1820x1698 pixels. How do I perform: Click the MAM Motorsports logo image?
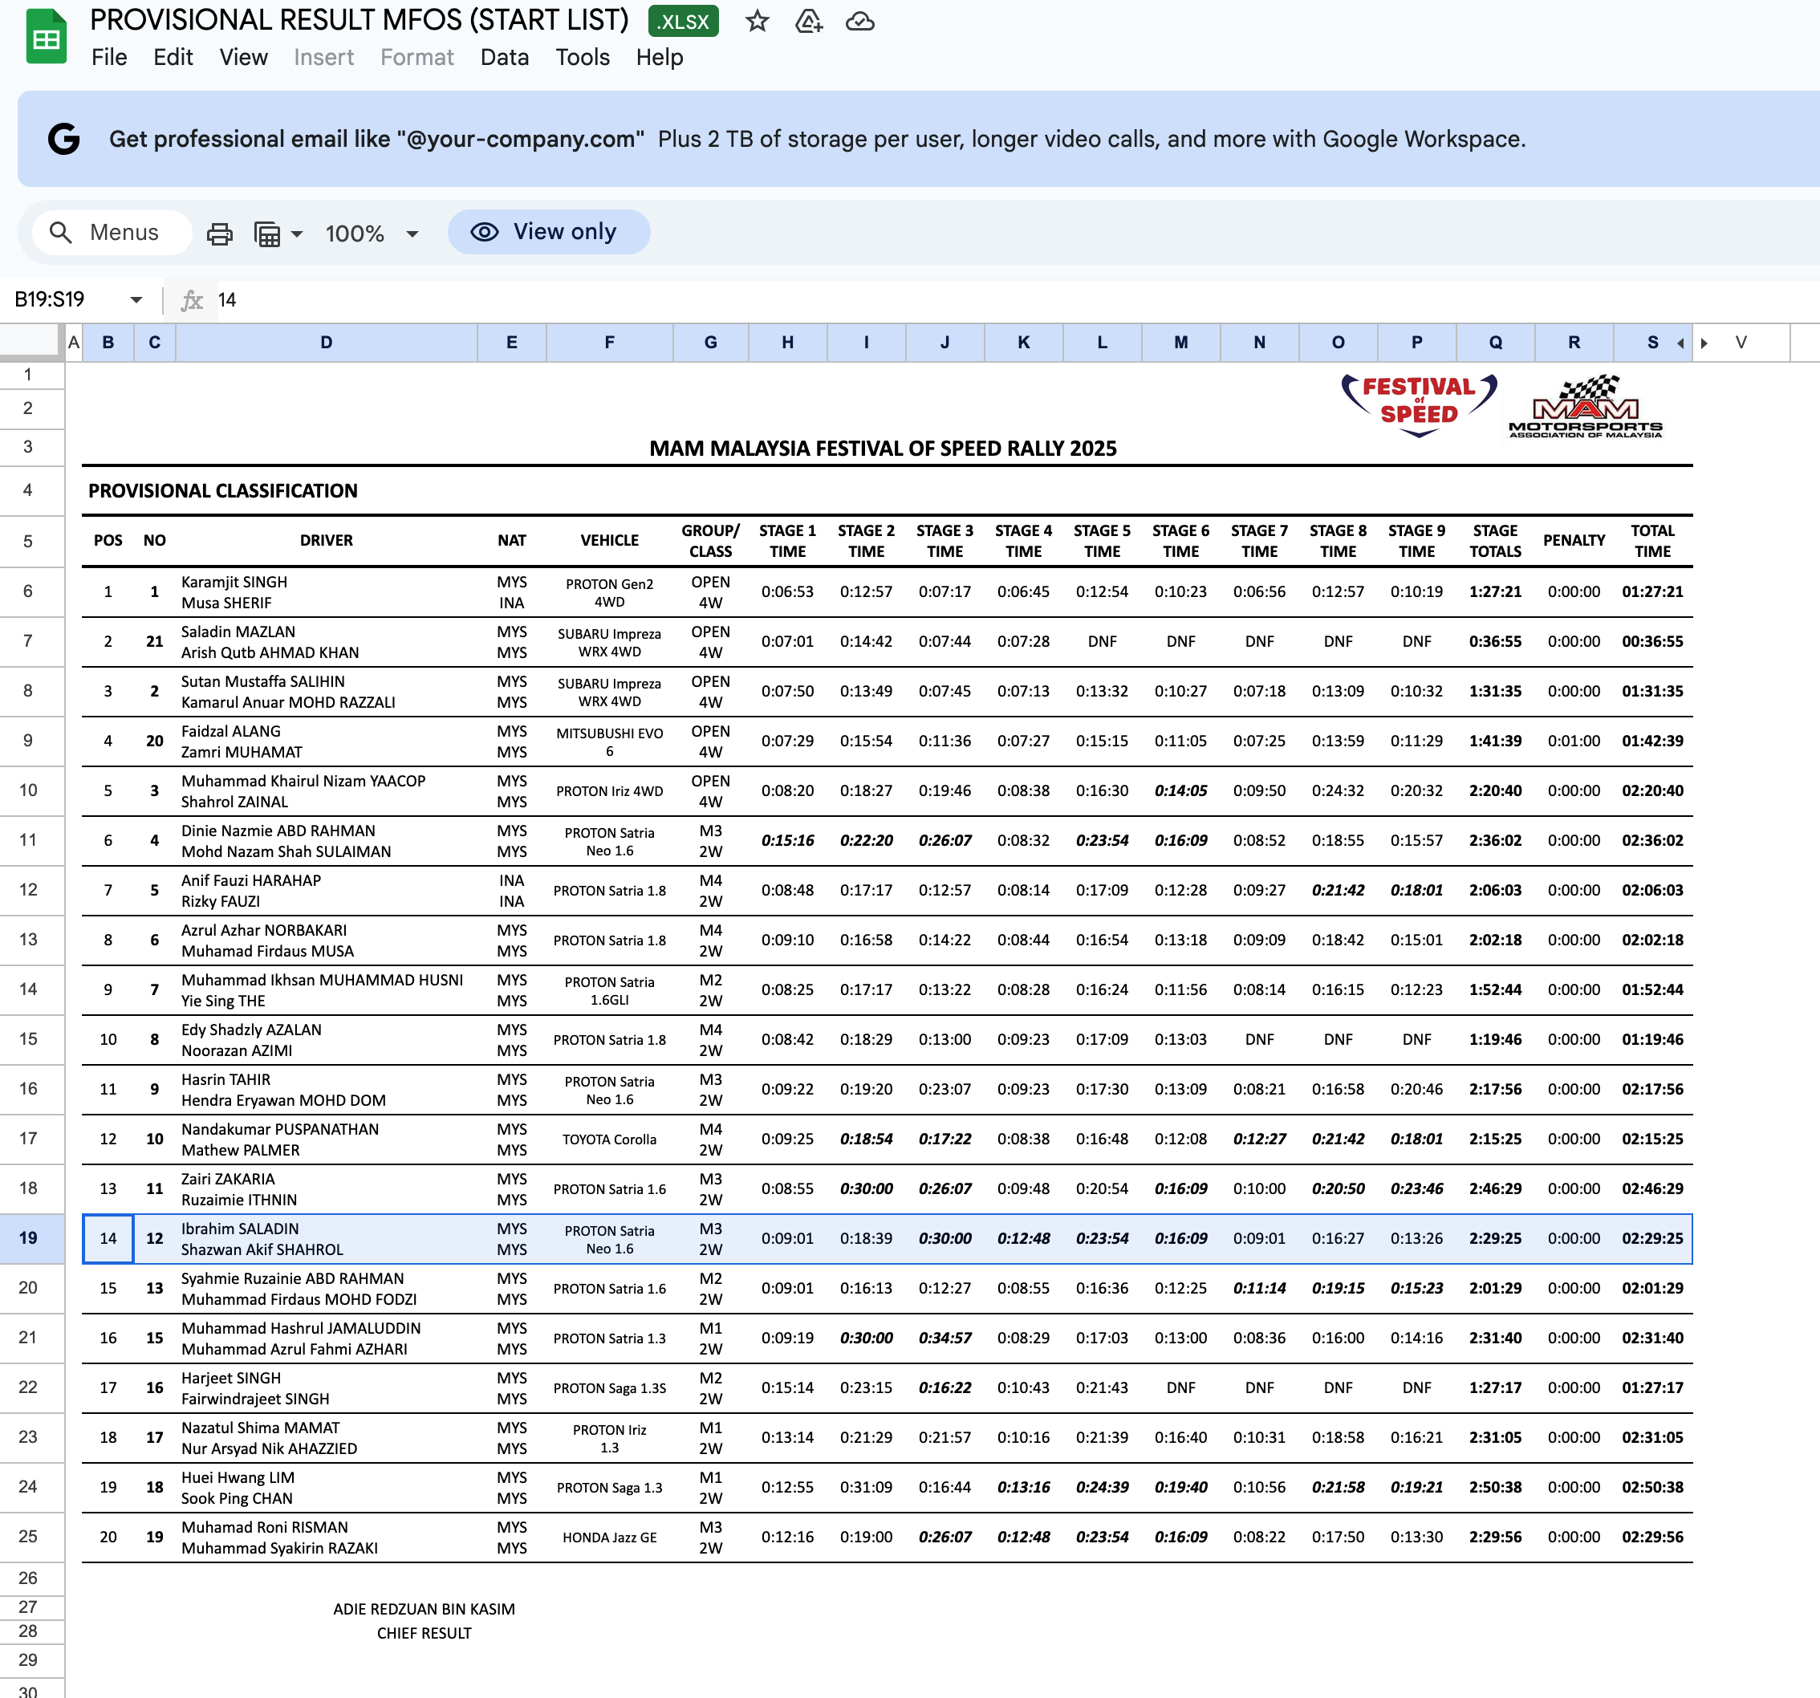(1586, 406)
